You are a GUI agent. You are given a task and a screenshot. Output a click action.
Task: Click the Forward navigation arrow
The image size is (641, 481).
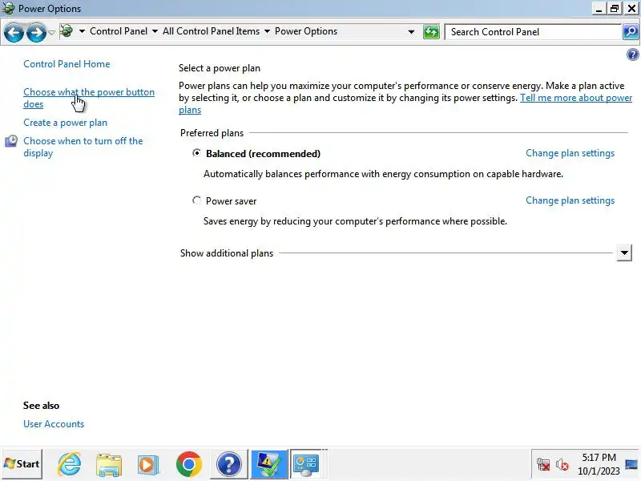[x=36, y=32]
